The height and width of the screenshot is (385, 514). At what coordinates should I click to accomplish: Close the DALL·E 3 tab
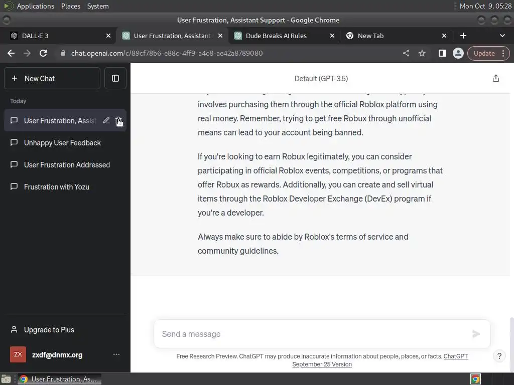pyautogui.click(x=108, y=36)
